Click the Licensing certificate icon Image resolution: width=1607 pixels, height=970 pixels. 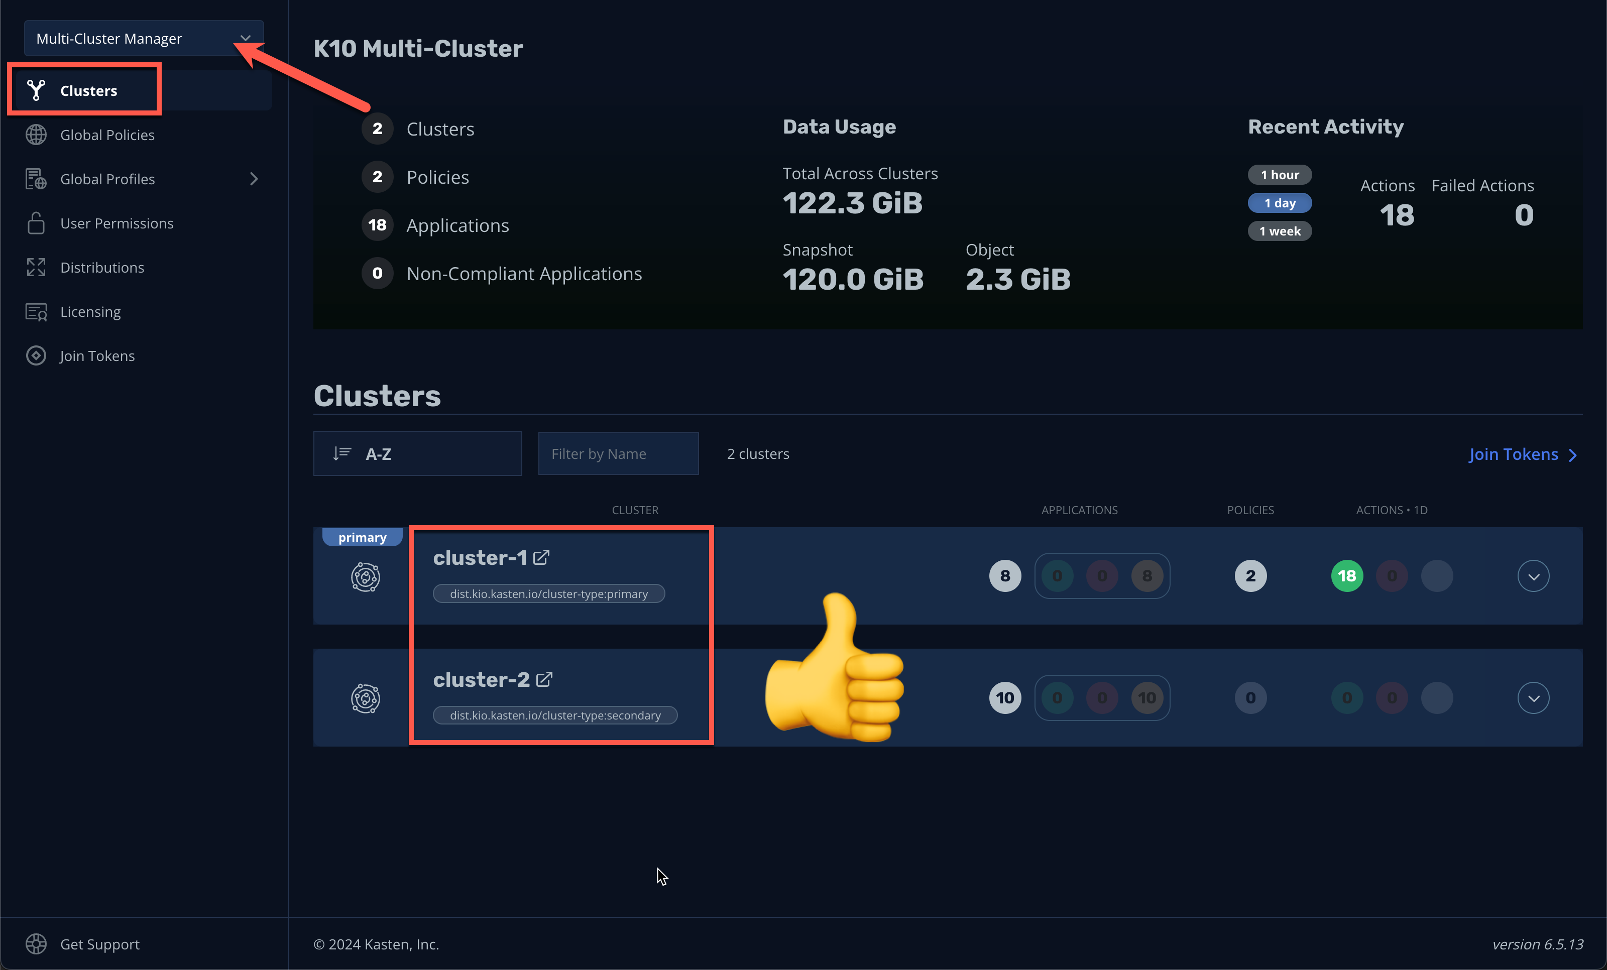click(x=36, y=312)
